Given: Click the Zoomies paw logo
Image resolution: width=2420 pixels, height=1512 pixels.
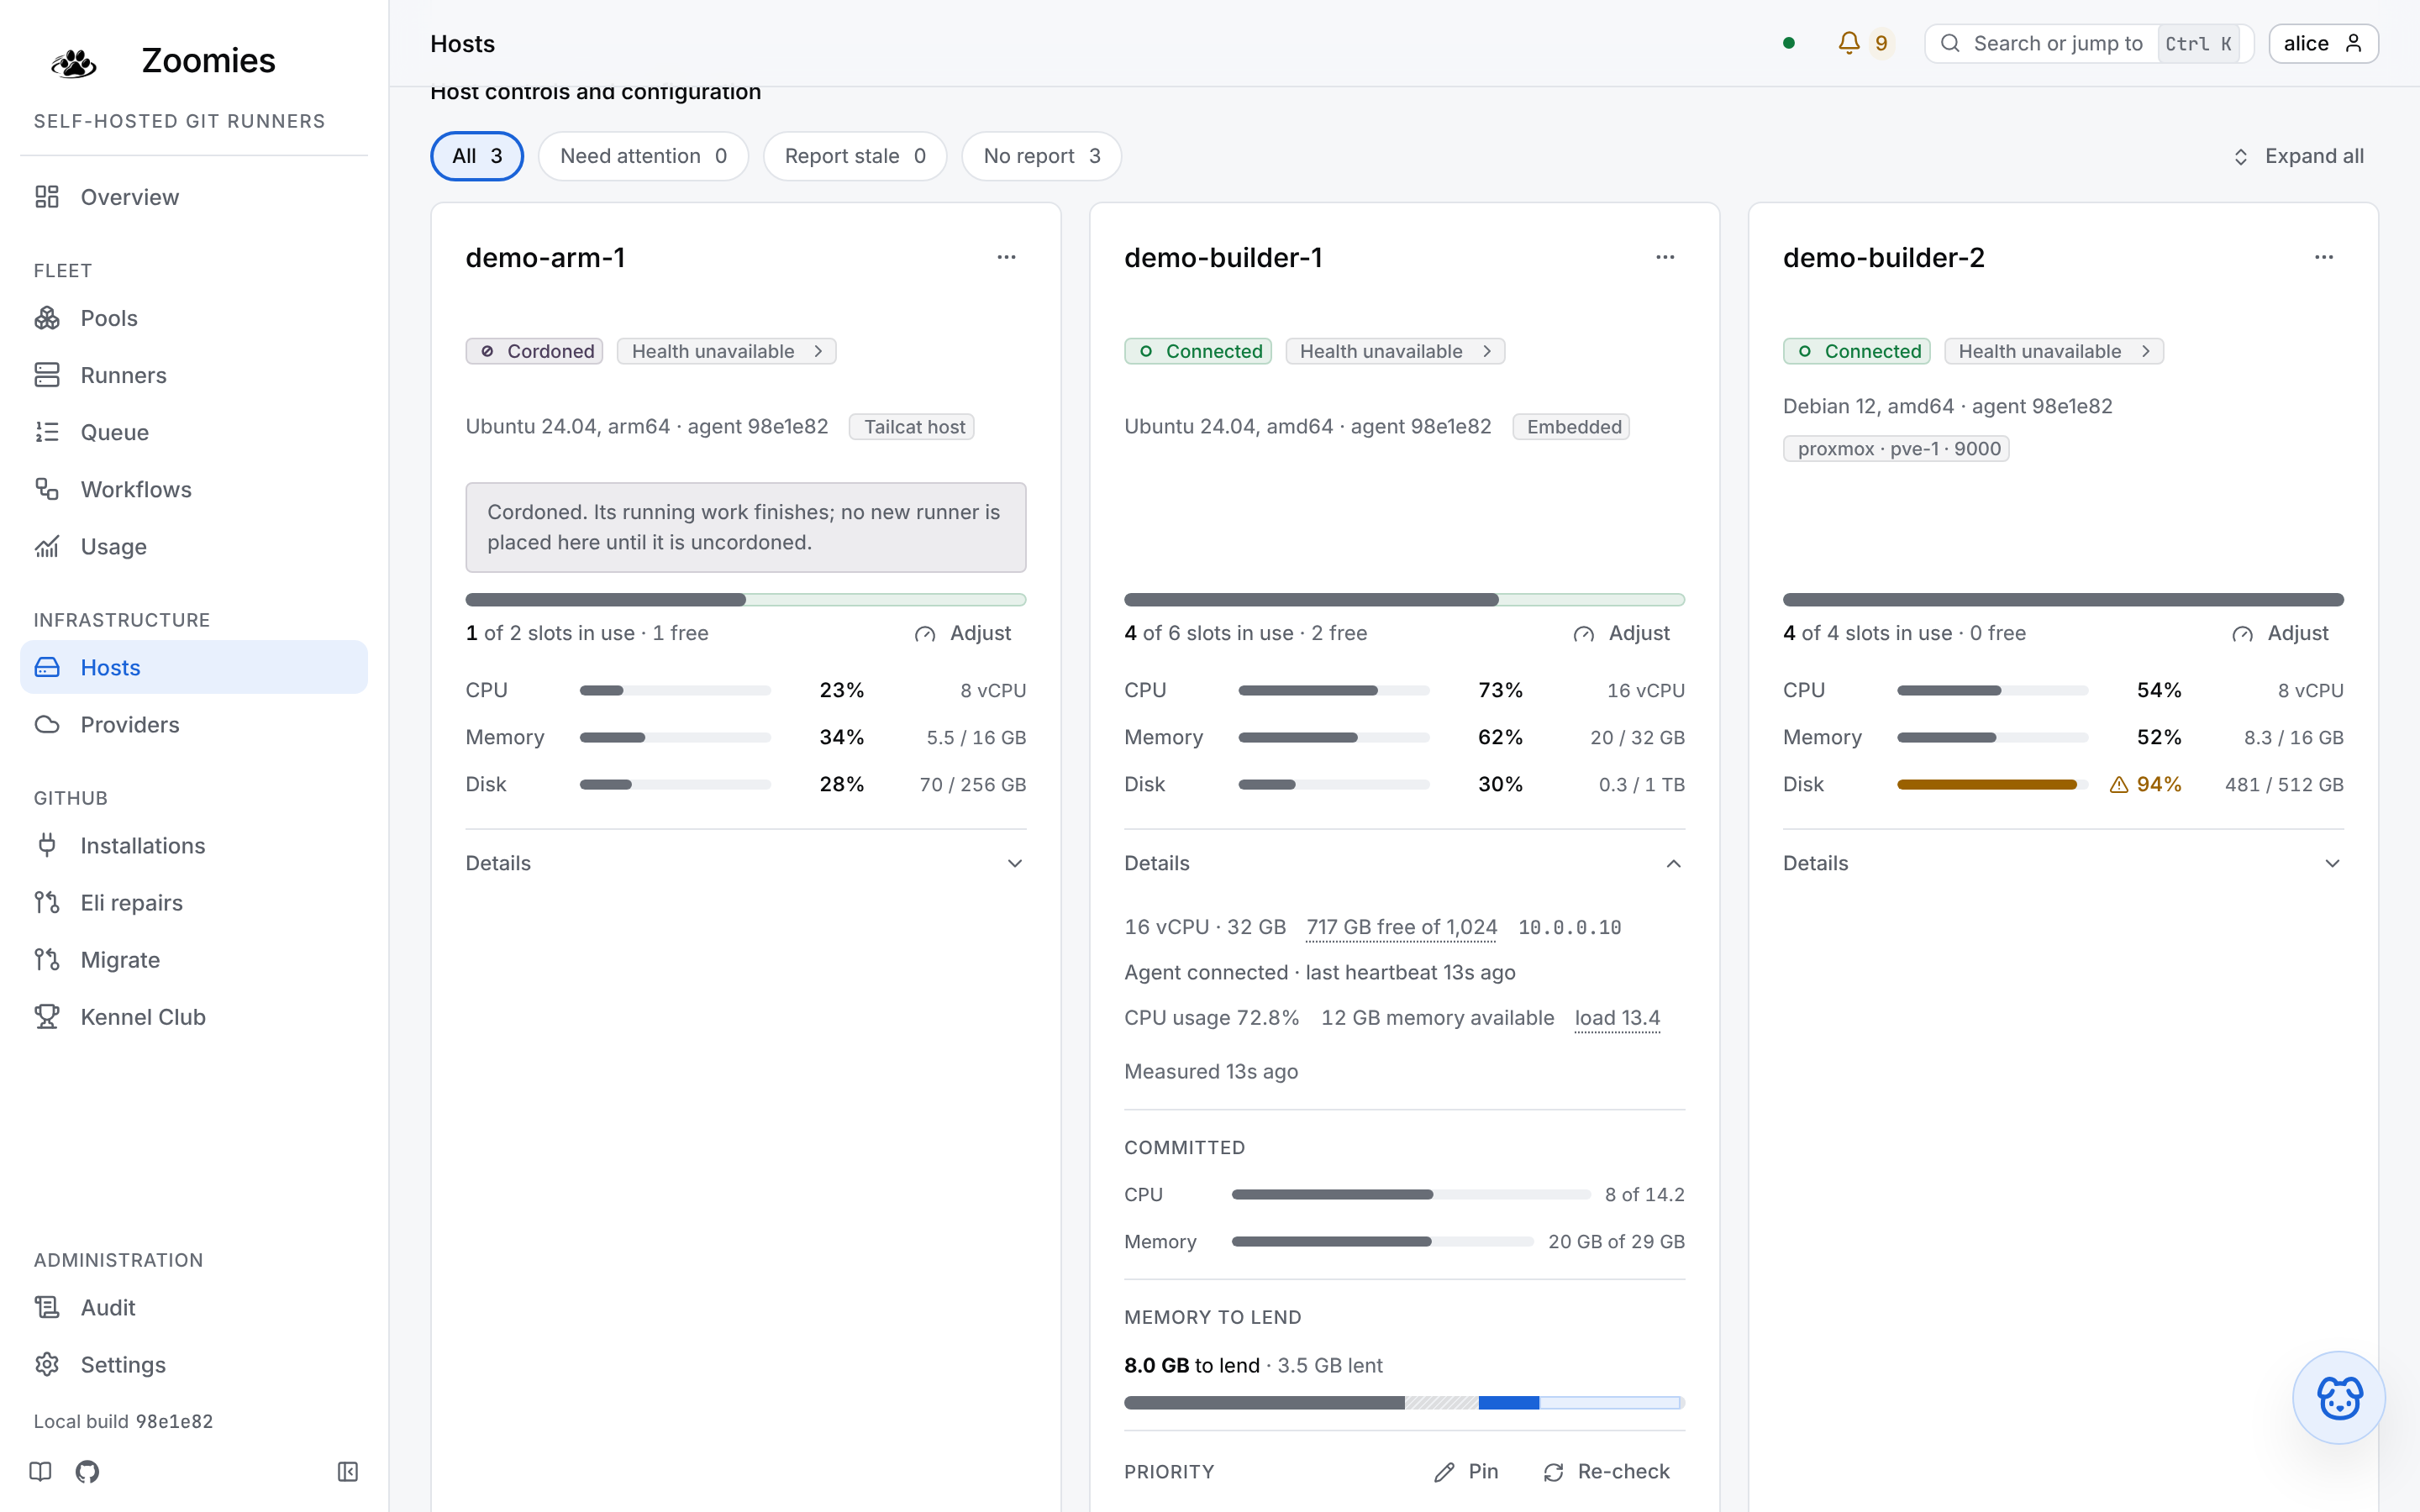Looking at the screenshot, I should (x=74, y=62).
